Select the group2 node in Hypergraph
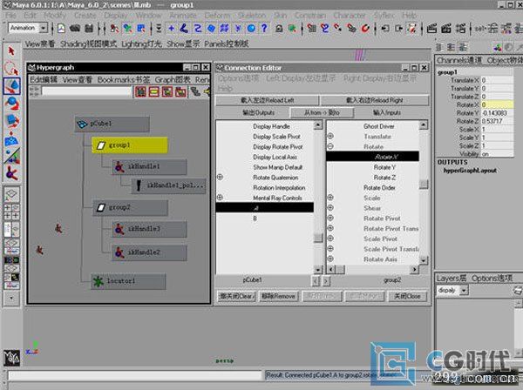523x390 pixels. 130,207
